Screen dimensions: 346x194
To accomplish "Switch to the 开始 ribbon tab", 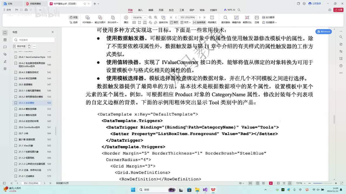I will [130, 10].
